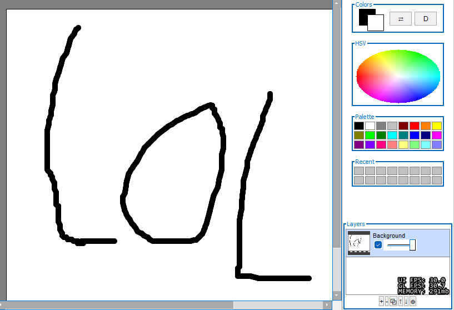454x310 pixels.
Task: Select the Background layer thumbnail
Action: point(358,243)
